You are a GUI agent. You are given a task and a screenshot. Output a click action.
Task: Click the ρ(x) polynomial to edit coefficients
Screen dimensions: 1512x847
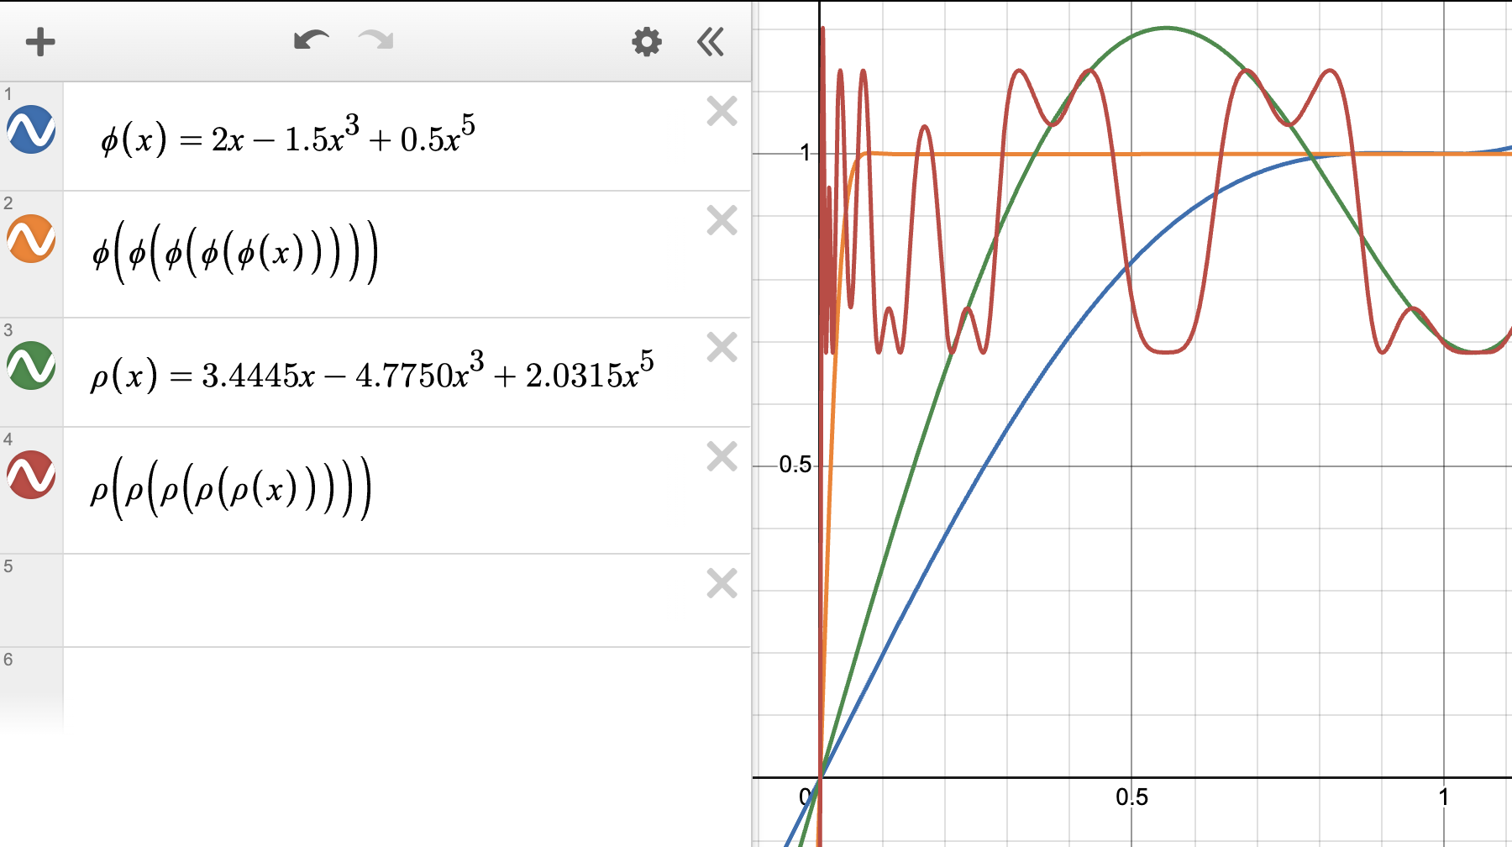[x=378, y=368]
